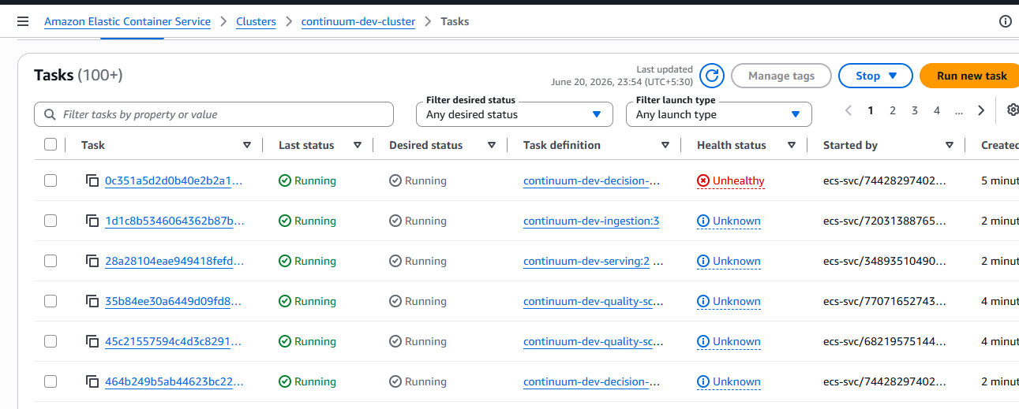Open Amazon Elastic Container Service breadcrumb
This screenshot has width=1019, height=409.
point(127,22)
